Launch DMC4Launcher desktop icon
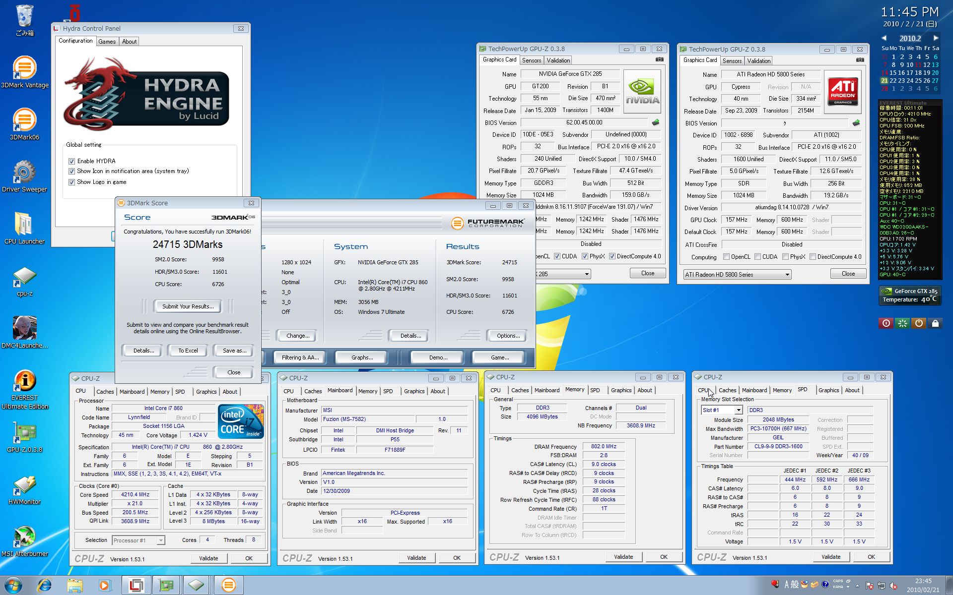 pos(24,333)
